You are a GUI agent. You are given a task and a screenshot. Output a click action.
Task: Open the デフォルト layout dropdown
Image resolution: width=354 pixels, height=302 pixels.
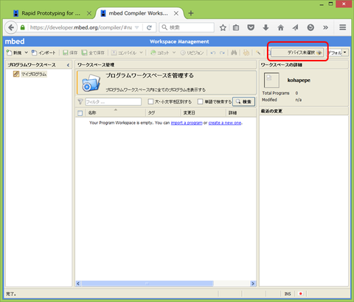pos(345,52)
